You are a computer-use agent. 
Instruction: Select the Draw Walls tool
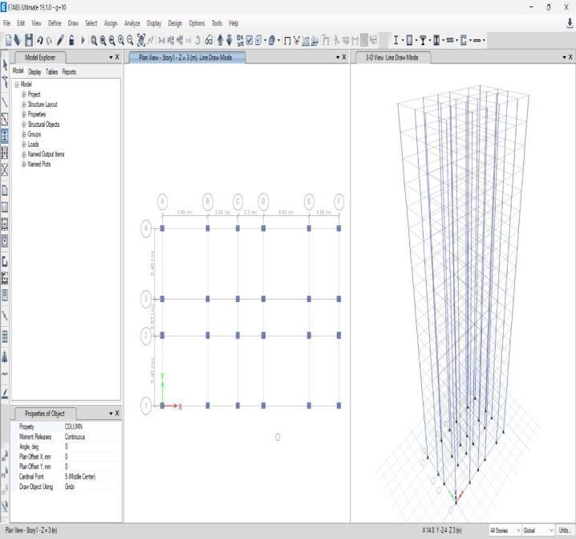(x=5, y=262)
